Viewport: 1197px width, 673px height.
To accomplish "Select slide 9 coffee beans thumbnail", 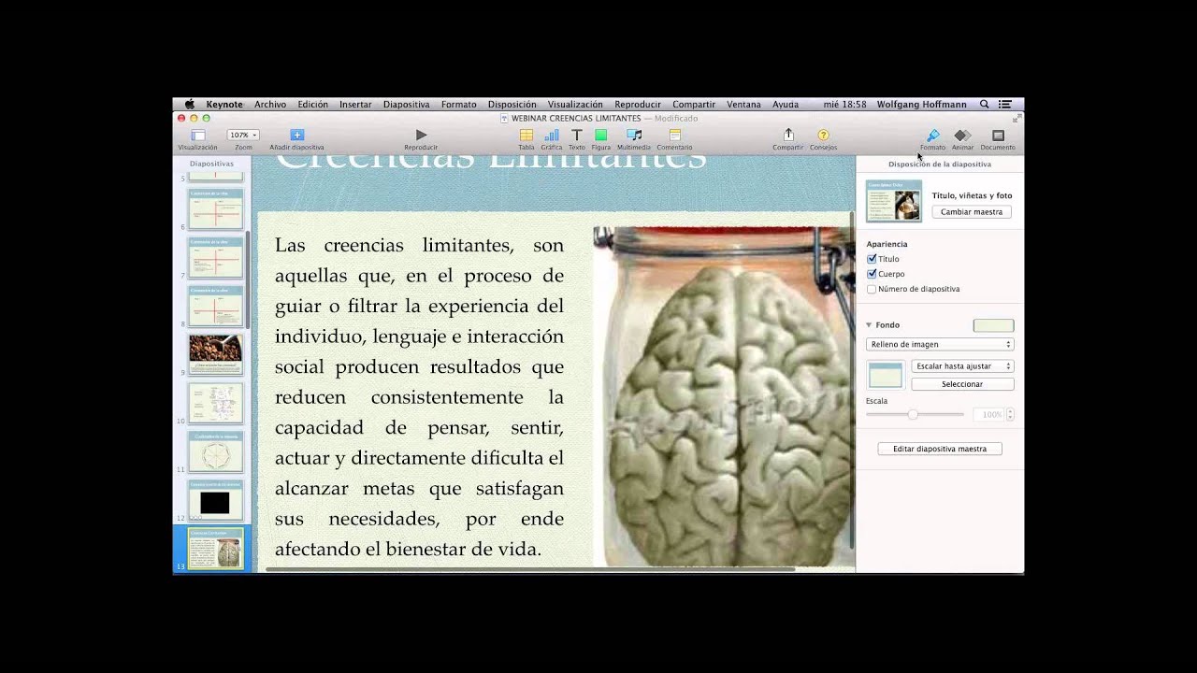I will click(216, 354).
